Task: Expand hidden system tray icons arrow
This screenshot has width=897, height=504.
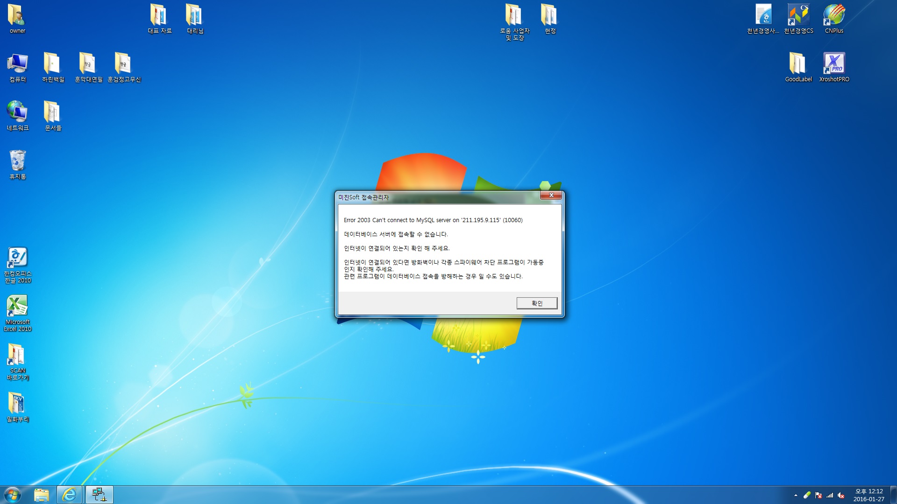Action: point(796,495)
